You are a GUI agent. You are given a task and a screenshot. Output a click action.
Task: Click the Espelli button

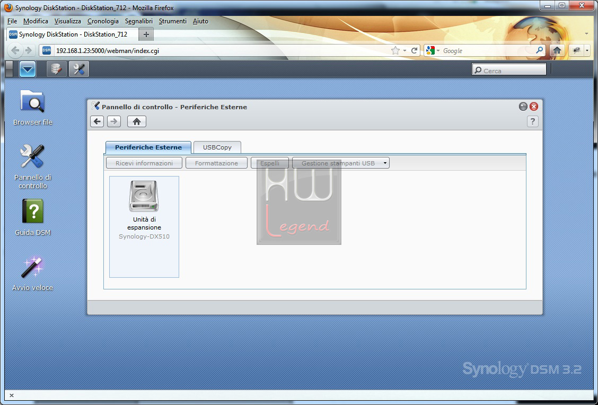point(270,163)
